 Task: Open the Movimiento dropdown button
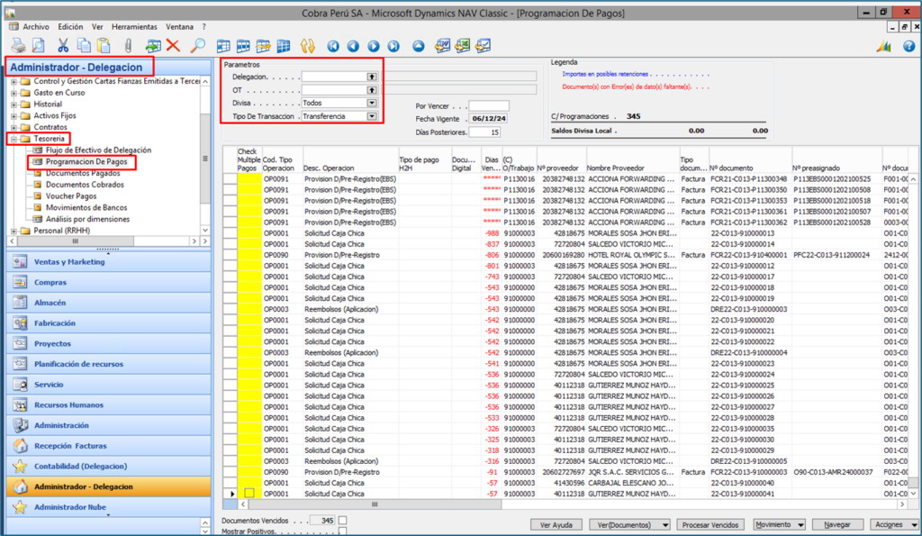(x=779, y=524)
